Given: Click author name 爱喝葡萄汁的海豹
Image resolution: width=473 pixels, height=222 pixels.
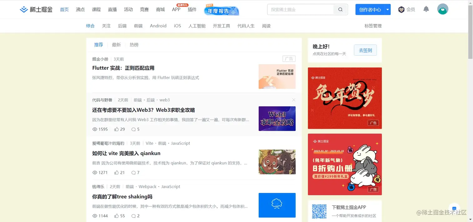Looking at the screenshot, I should (108, 143).
